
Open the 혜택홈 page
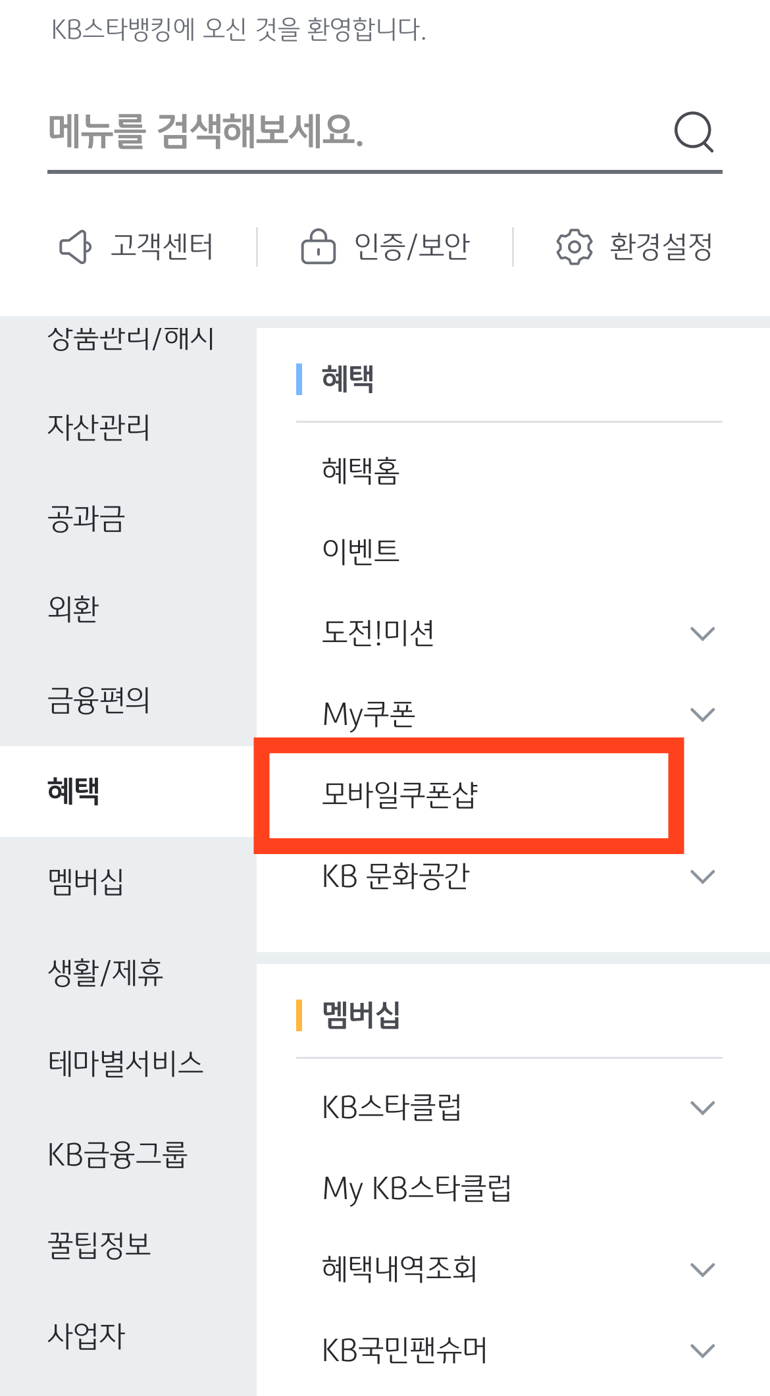[x=361, y=470]
